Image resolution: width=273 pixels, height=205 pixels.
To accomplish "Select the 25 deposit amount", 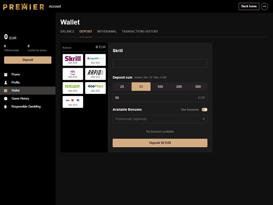I will pos(122,87).
